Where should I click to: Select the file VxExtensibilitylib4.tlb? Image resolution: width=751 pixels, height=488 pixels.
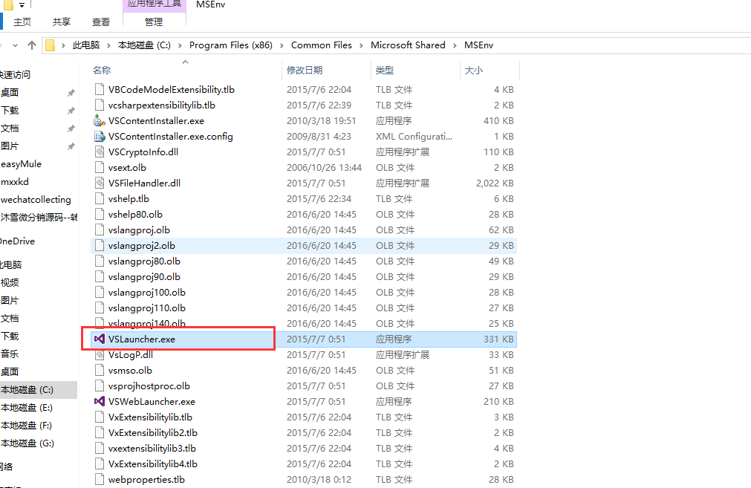click(304, 464)
